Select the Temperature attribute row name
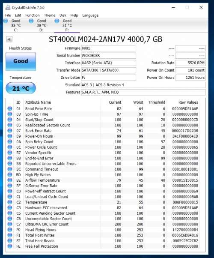 [x=36, y=202]
